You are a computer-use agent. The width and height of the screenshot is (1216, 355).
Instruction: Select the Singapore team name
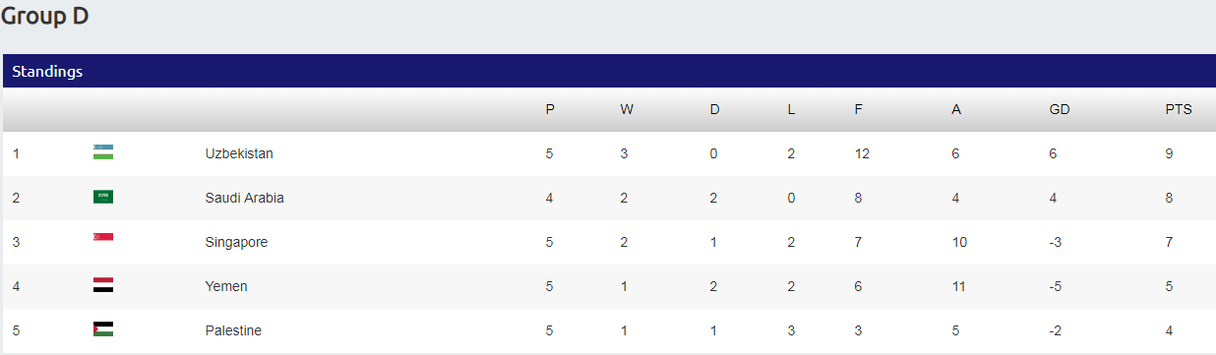click(x=236, y=242)
